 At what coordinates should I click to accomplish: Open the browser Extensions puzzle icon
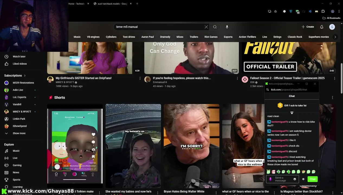[x=323, y=11]
